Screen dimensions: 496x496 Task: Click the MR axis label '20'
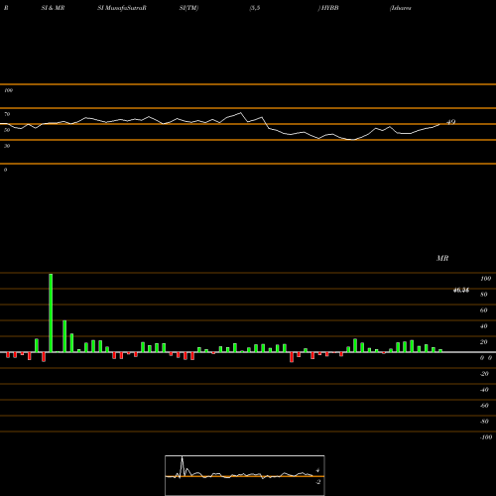(484, 342)
